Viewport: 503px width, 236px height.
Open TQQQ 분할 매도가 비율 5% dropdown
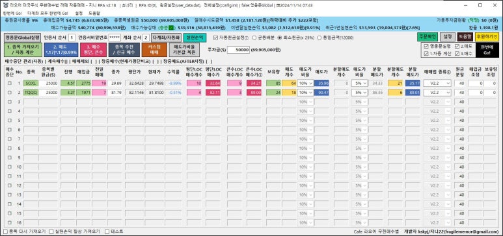tap(360, 93)
